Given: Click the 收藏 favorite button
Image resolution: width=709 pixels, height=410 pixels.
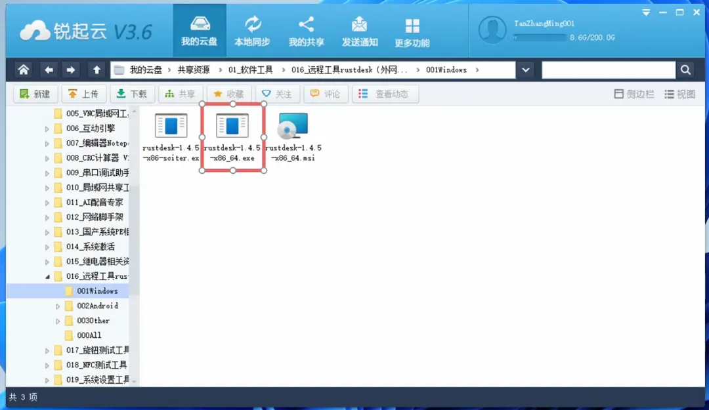Looking at the screenshot, I should 229,94.
